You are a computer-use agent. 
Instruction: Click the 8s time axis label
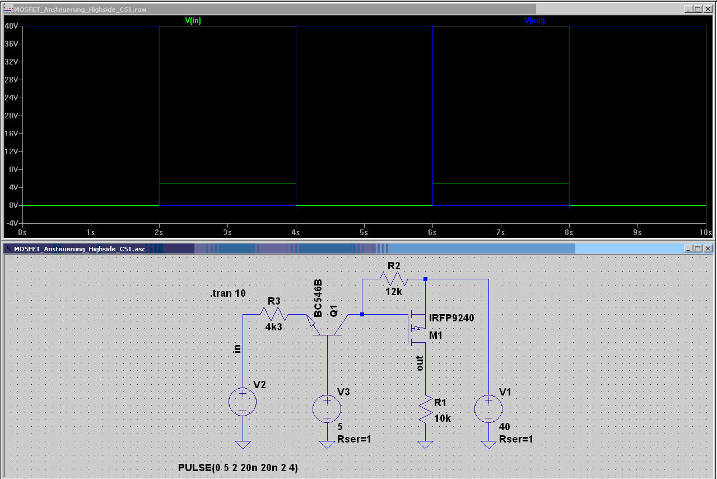tap(569, 232)
